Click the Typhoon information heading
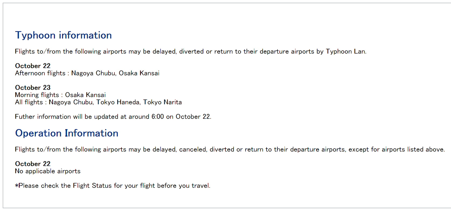451x212 pixels. 63,35
